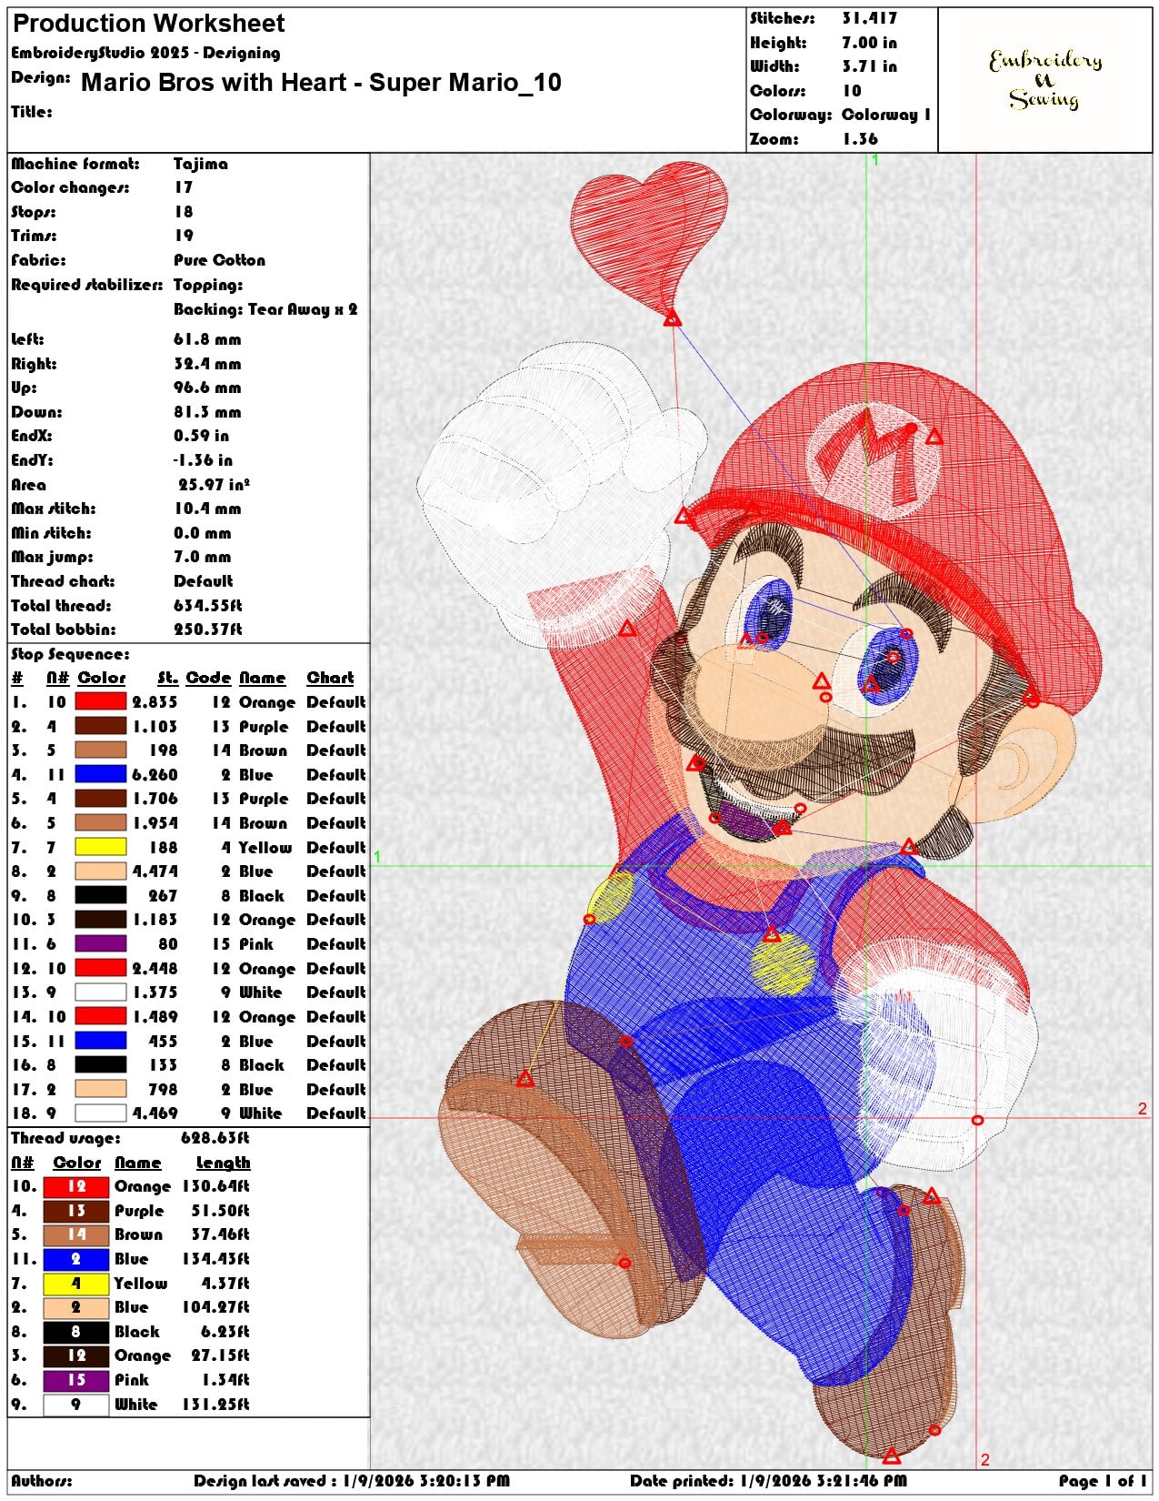Screen dimensions: 1159x1501
Task: Click the St. column header
Action: (x=167, y=678)
